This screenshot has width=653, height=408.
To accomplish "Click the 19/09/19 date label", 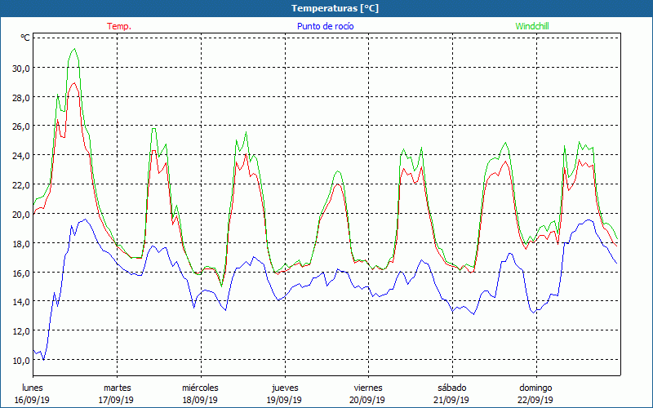I will point(284,400).
